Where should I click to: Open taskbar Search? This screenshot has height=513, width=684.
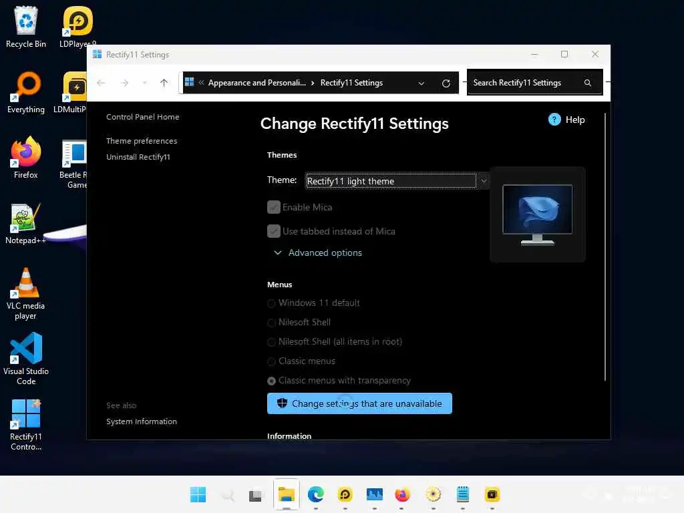pyautogui.click(x=227, y=495)
